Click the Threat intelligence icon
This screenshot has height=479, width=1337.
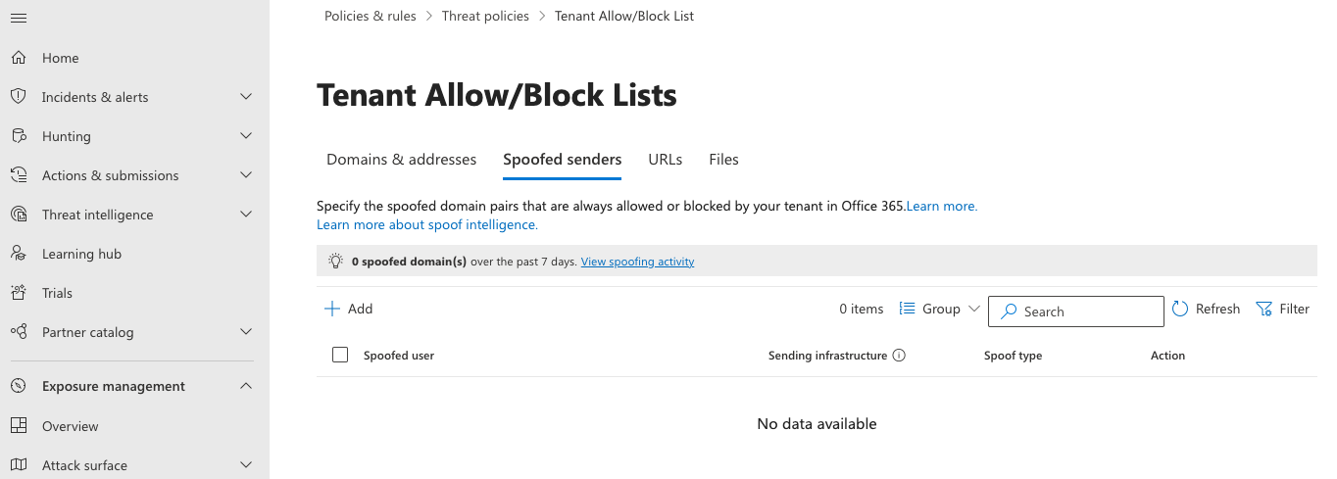[18, 215]
